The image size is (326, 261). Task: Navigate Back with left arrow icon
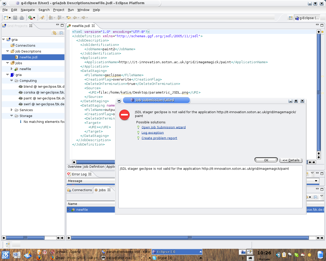coord(75,18)
